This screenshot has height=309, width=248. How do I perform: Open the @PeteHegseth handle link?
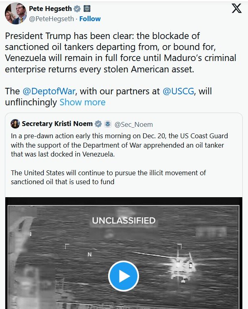(x=52, y=19)
